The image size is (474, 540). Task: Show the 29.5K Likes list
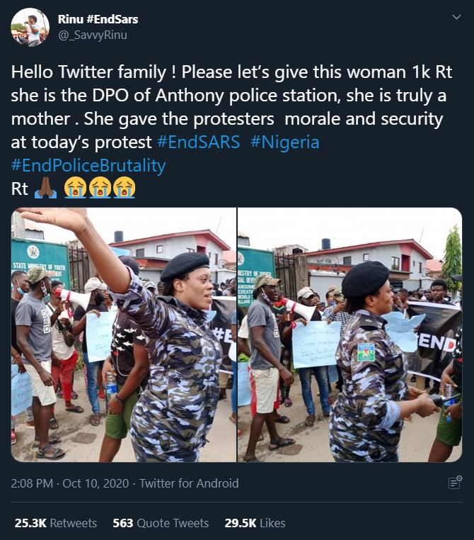pos(255,523)
